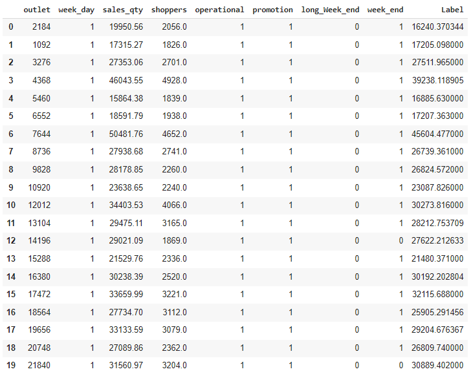Click Label value 27622.212633
The height and width of the screenshot is (376, 471).
(437, 240)
